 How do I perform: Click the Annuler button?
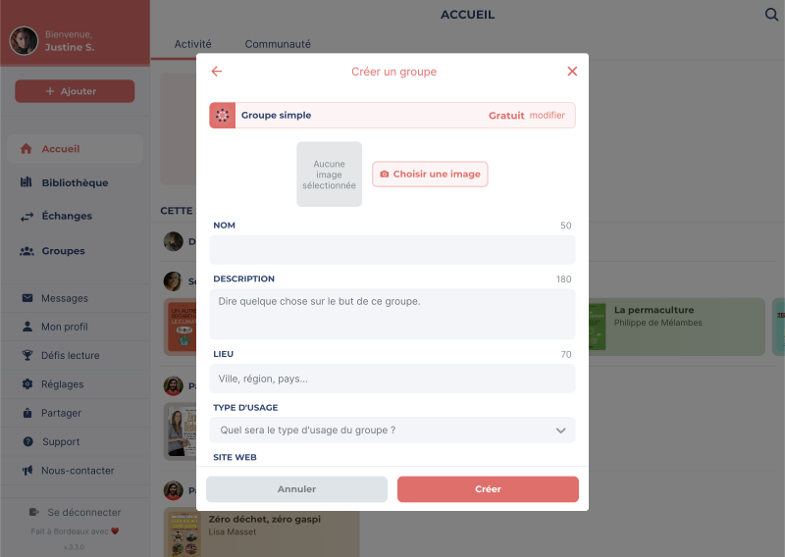pos(296,489)
